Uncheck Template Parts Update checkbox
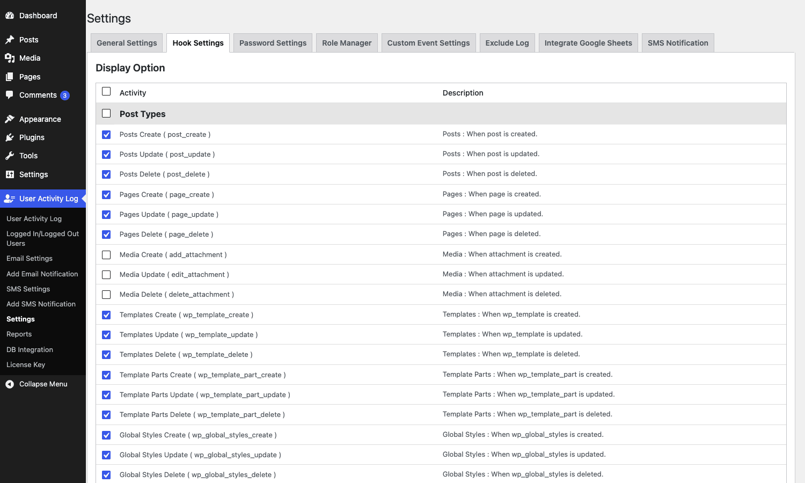 click(x=106, y=395)
